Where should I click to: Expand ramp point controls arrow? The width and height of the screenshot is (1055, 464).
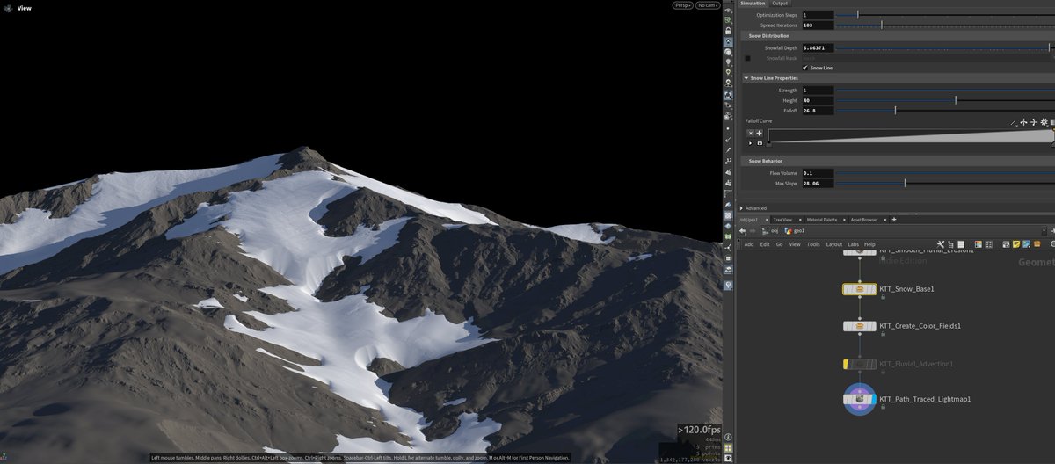click(750, 142)
